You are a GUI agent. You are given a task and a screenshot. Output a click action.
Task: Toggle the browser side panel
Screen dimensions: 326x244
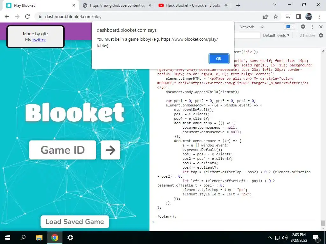pyautogui.click(x=299, y=17)
